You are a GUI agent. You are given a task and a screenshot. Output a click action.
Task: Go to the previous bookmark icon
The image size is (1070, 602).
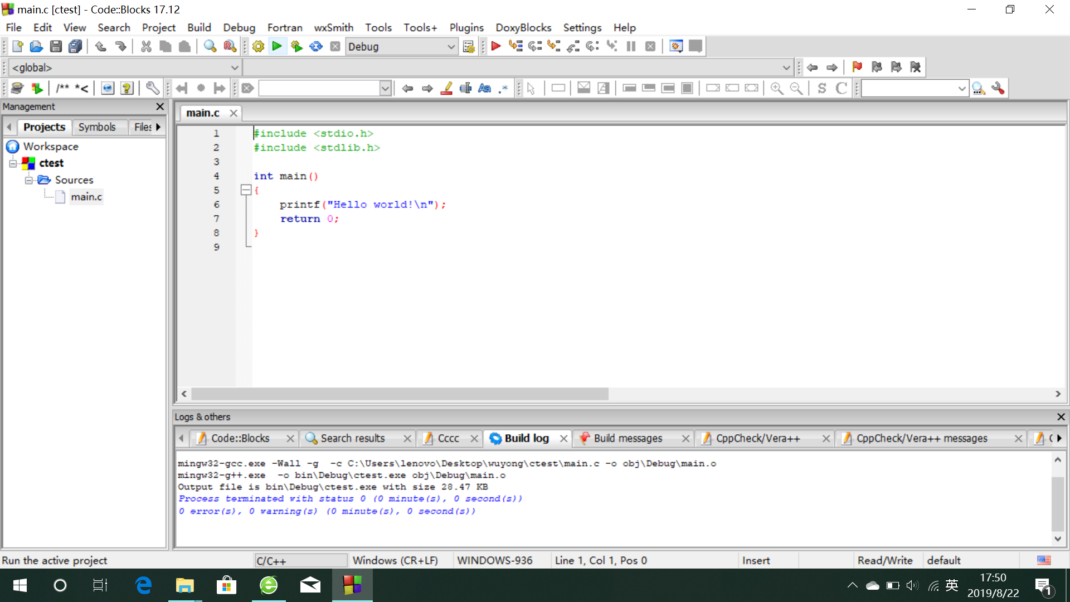(x=877, y=67)
